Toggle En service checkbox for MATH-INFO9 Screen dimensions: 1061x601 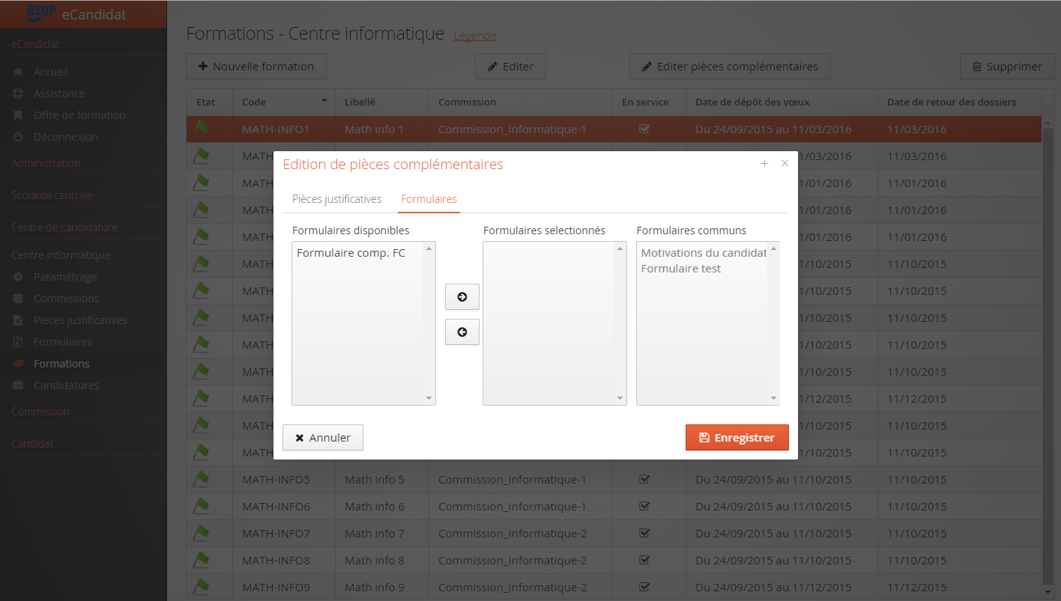(644, 587)
